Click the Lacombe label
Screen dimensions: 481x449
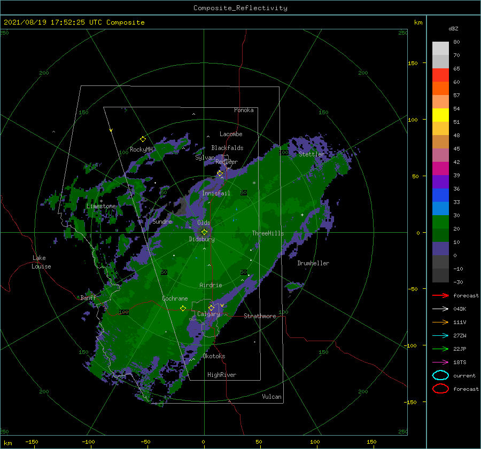pos(231,134)
